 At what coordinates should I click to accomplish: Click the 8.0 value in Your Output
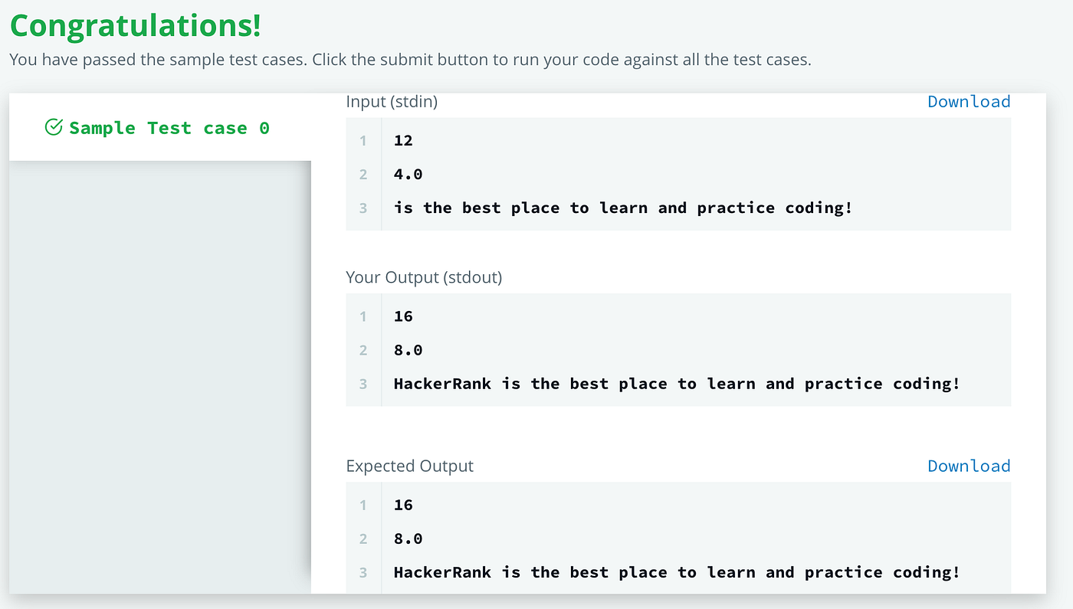point(408,350)
